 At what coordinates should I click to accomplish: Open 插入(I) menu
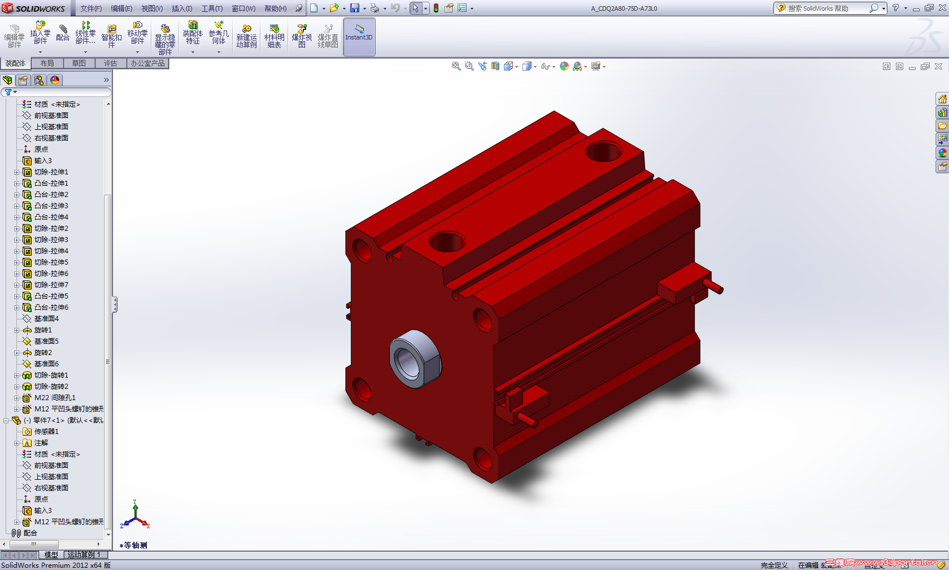182,8
